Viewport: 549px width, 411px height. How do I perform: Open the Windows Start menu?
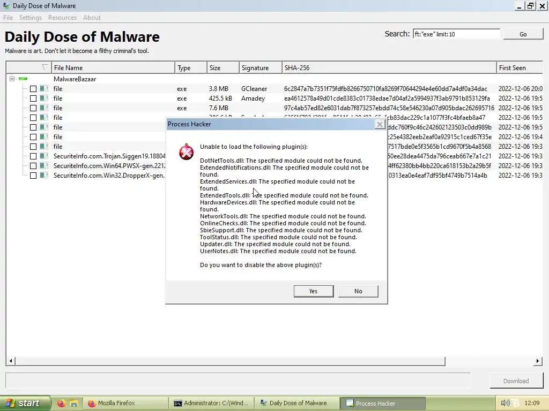pos(25,403)
